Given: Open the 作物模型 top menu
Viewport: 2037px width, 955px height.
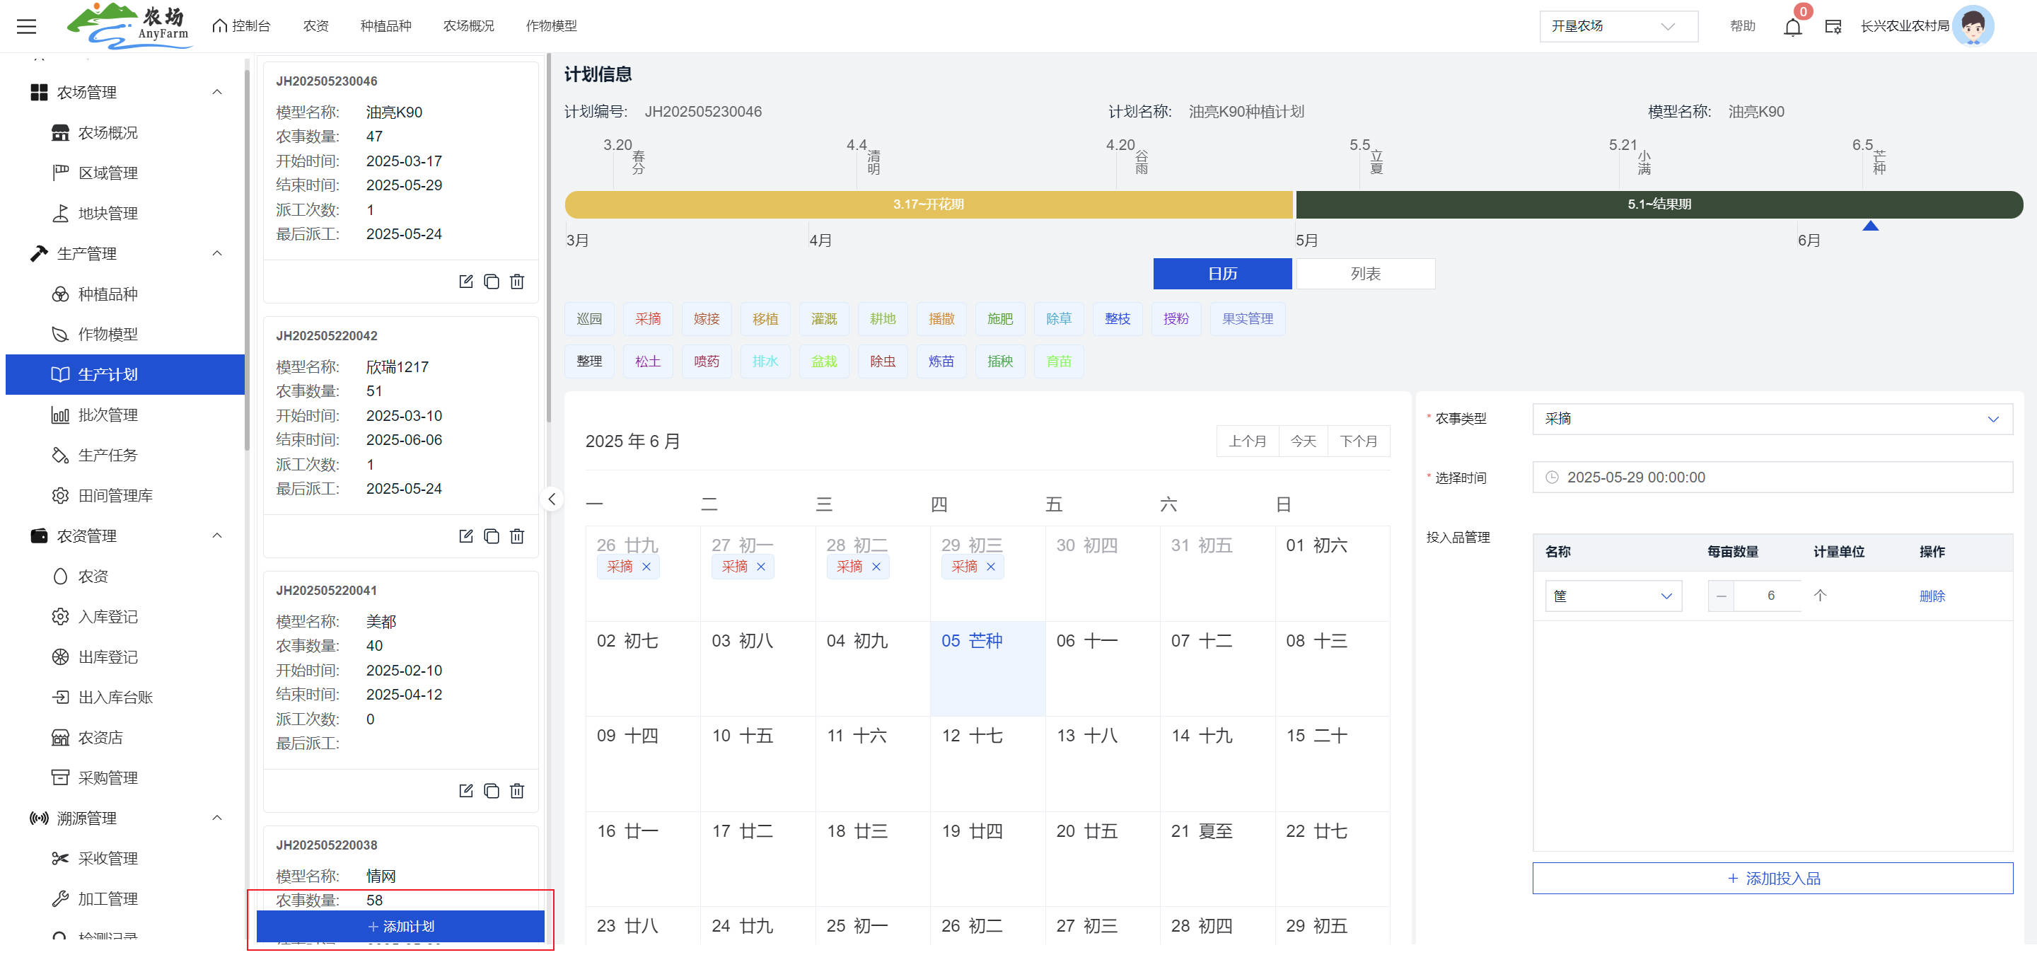Looking at the screenshot, I should [x=551, y=26].
